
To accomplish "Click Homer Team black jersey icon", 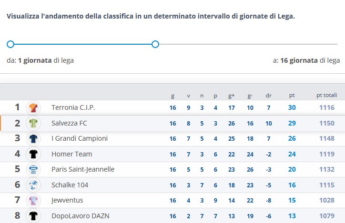I will pyautogui.click(x=33, y=154).
